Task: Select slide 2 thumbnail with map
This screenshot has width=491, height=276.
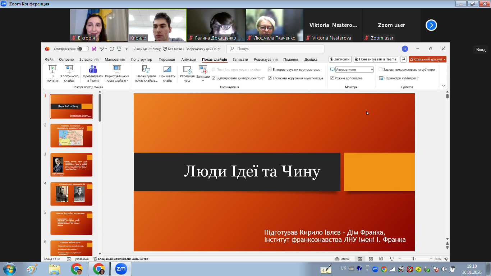Action: (71, 135)
